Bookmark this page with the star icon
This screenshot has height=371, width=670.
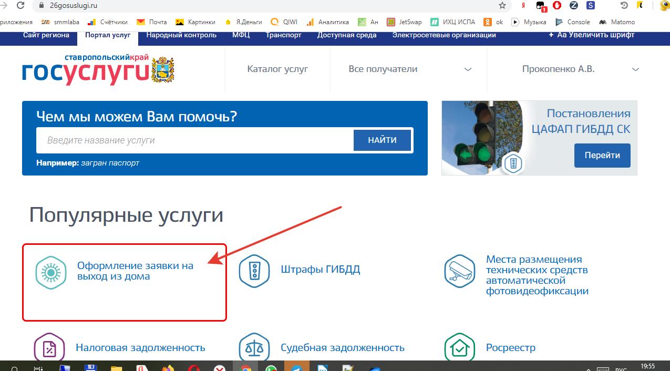click(502, 6)
